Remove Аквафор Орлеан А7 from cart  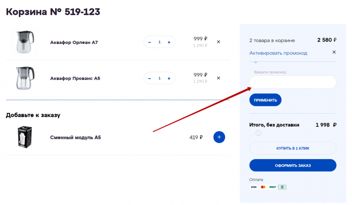tap(218, 42)
